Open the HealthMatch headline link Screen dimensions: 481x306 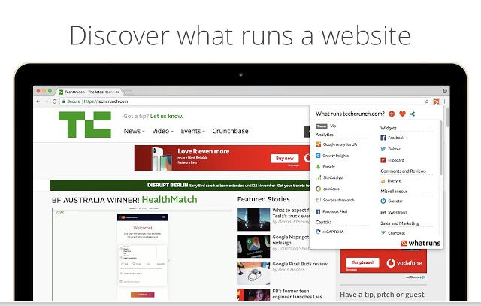170,200
